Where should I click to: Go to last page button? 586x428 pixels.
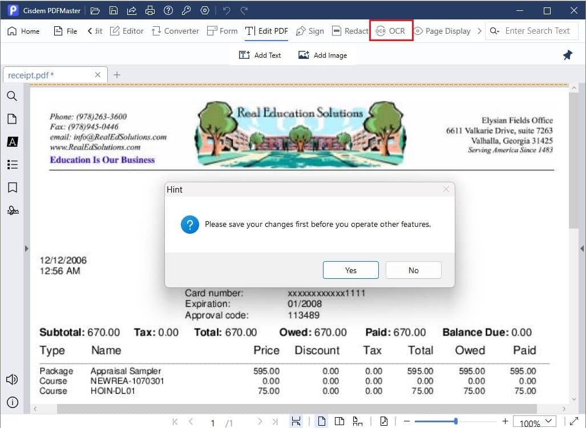pyautogui.click(x=276, y=422)
